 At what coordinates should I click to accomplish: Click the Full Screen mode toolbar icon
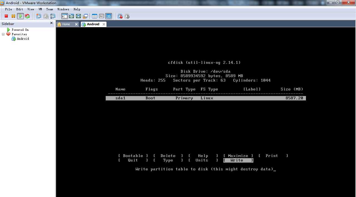[78, 16]
